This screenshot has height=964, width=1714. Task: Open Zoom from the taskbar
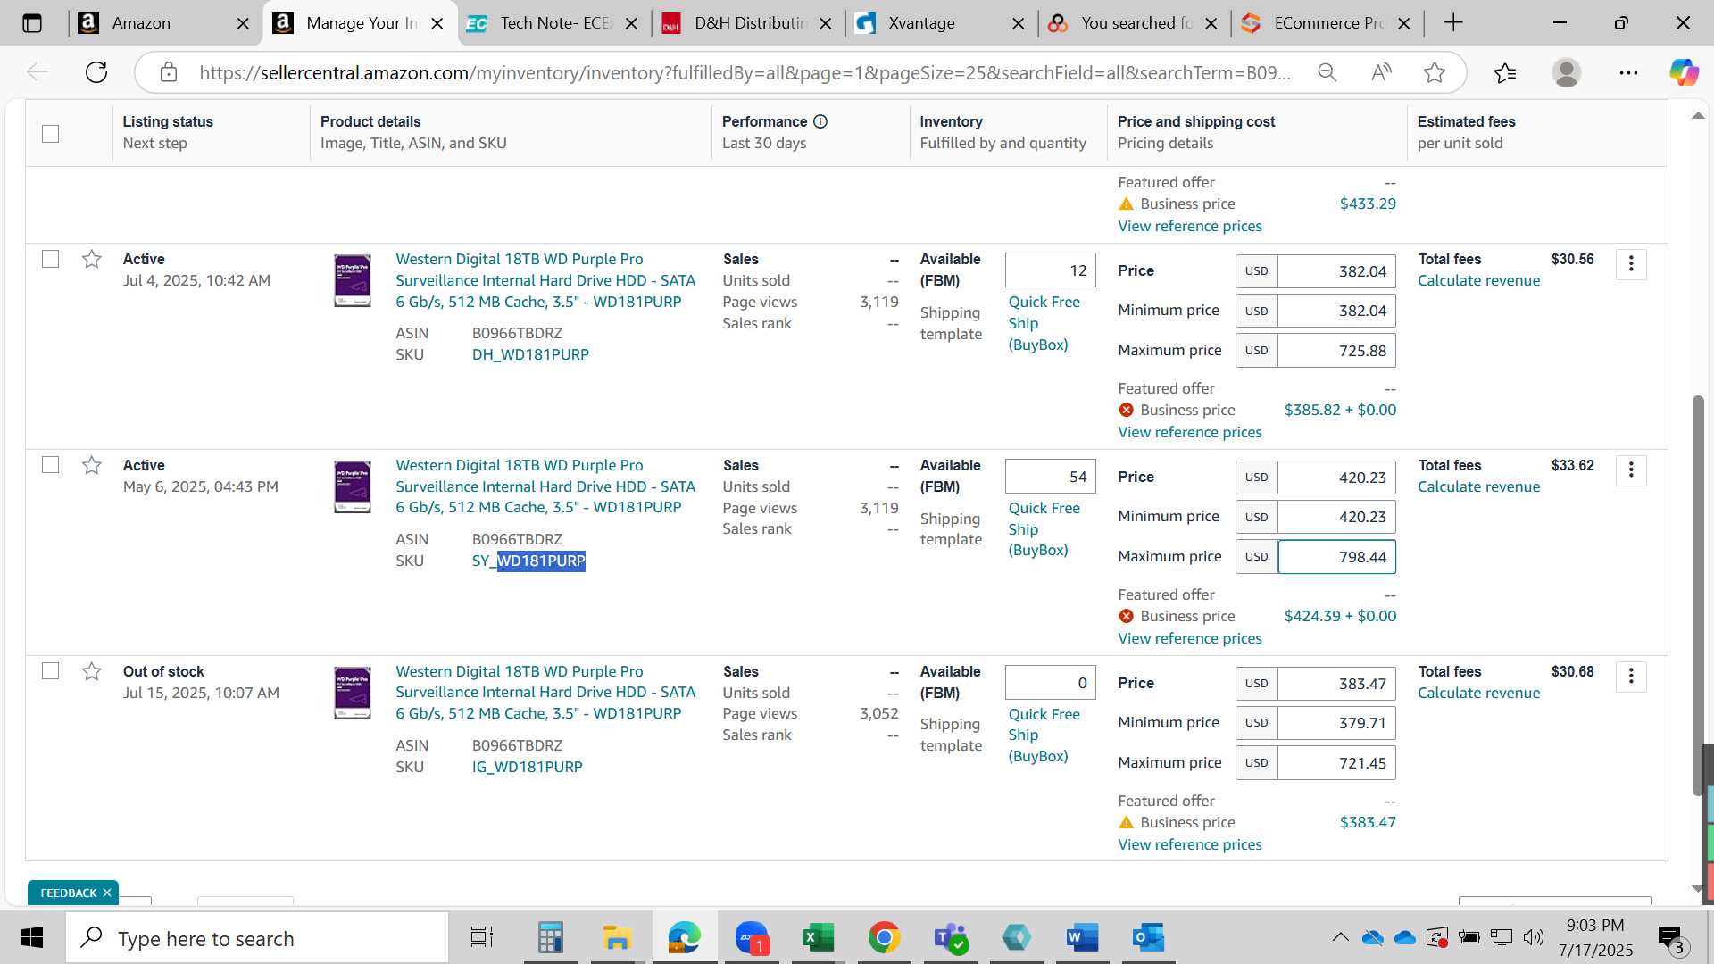[752, 938]
